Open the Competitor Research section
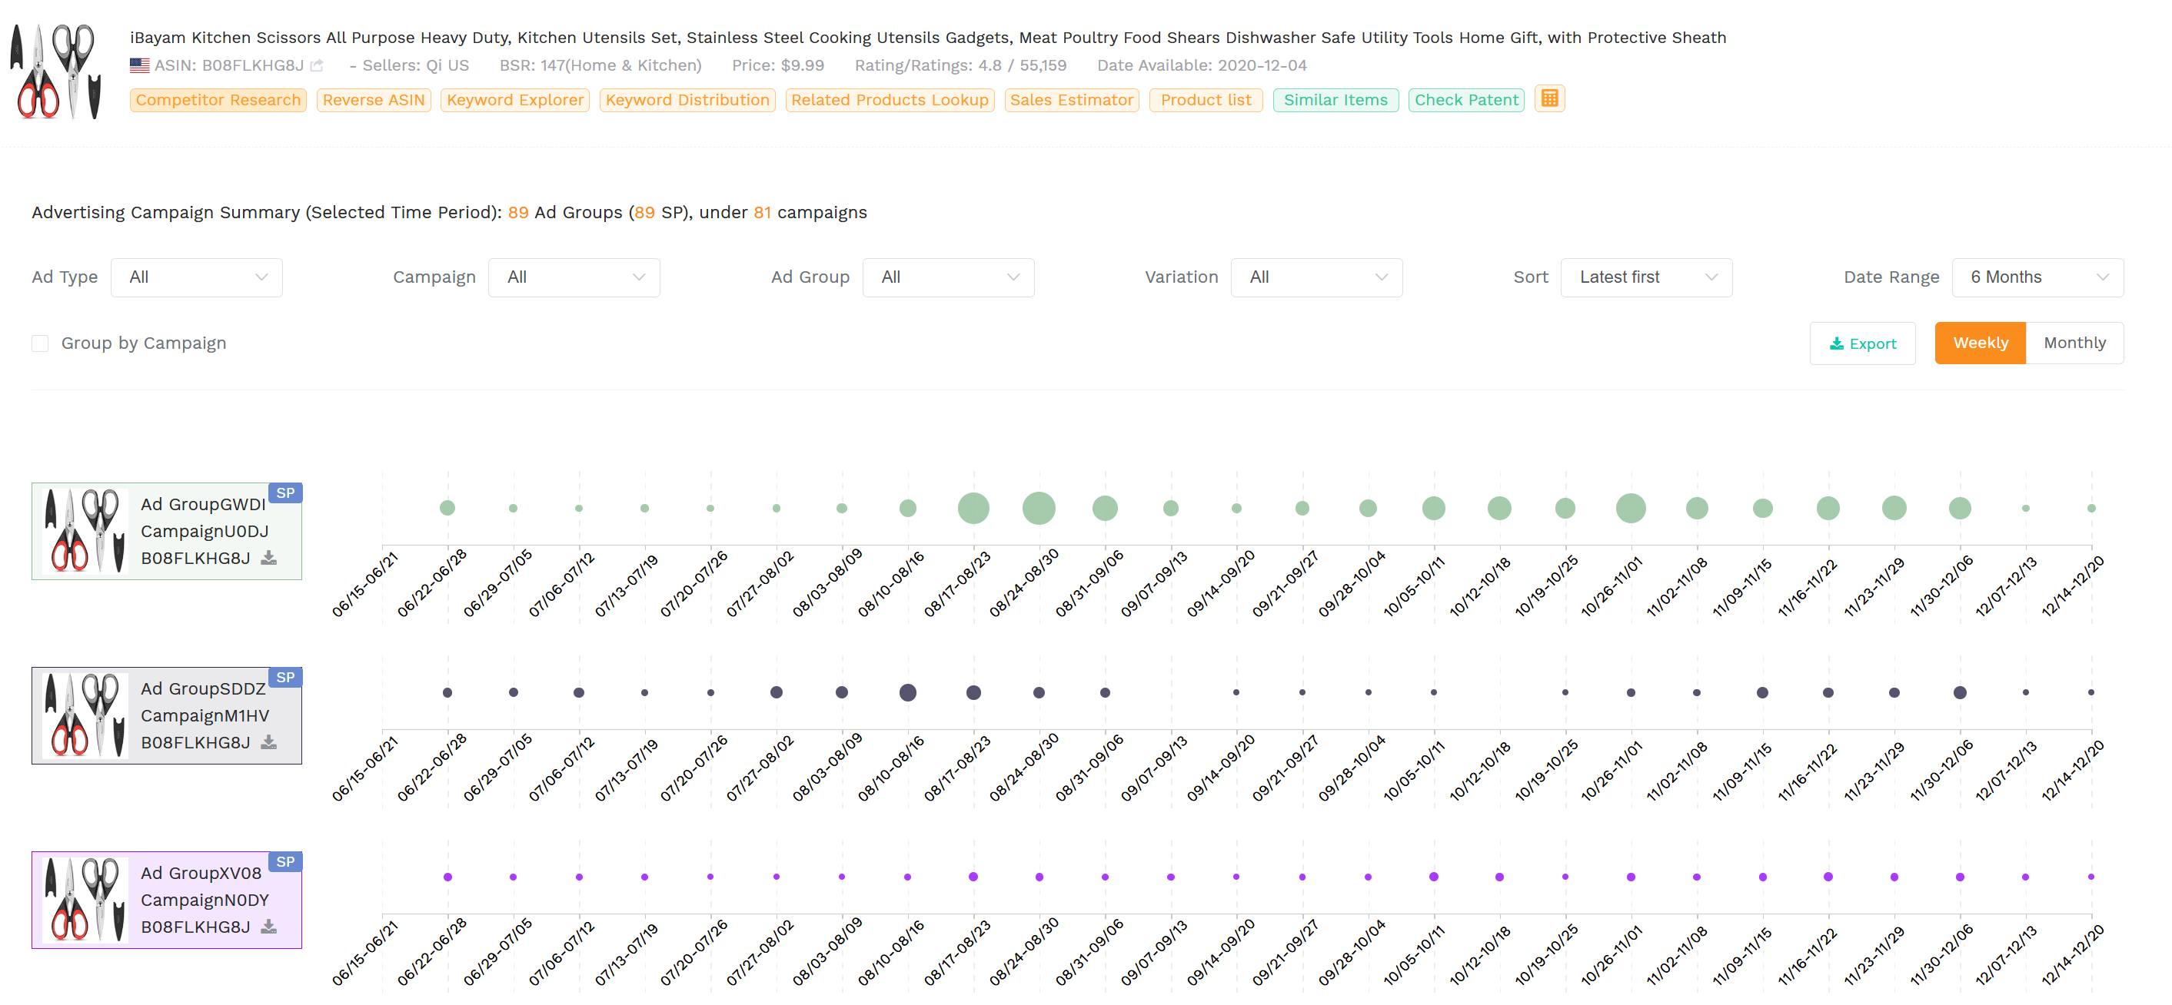2172x1005 pixels. click(218, 99)
